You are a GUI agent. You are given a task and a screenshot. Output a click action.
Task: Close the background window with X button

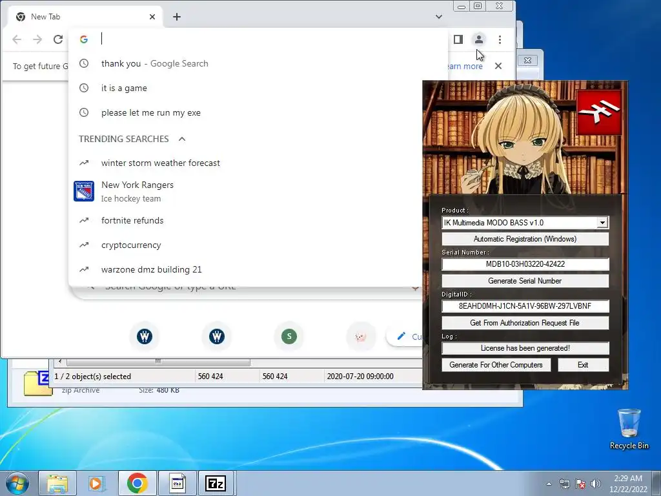(x=527, y=60)
